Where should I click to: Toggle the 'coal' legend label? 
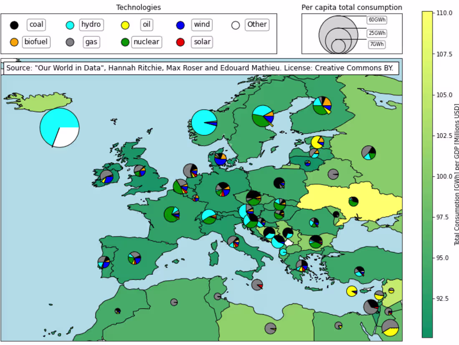pos(36,25)
